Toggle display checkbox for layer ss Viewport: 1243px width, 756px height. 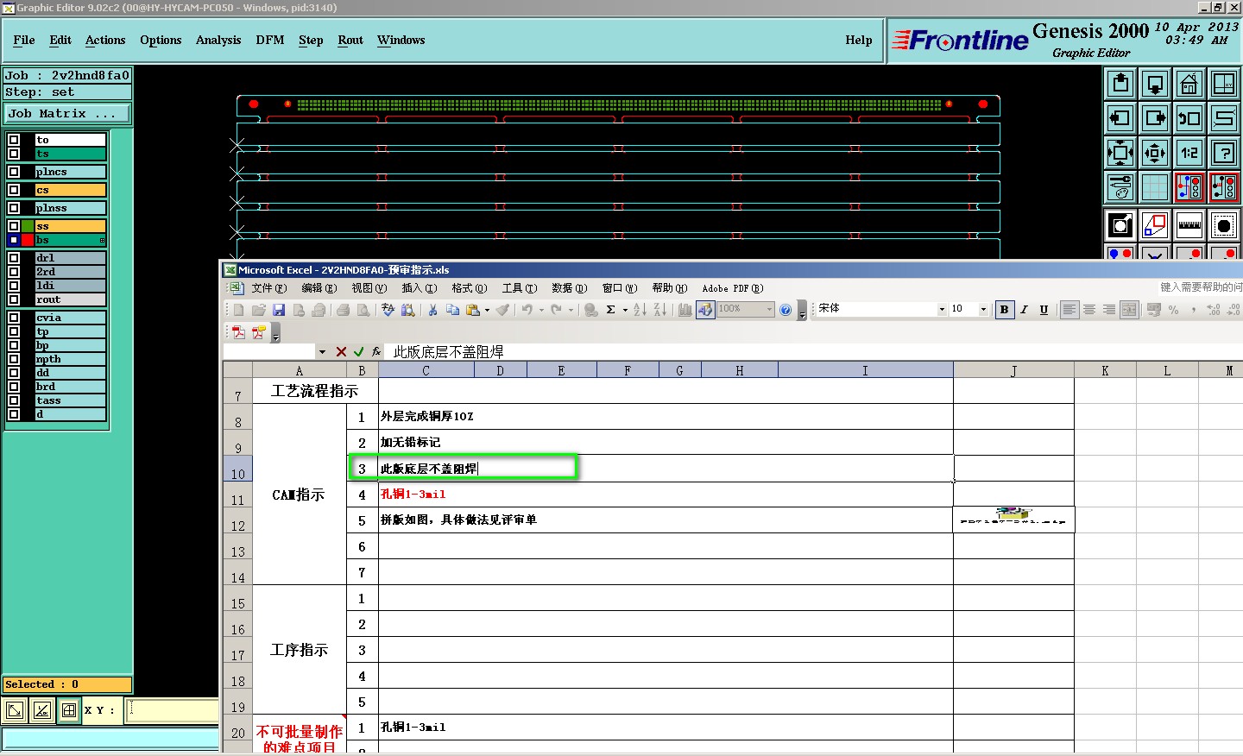14,226
